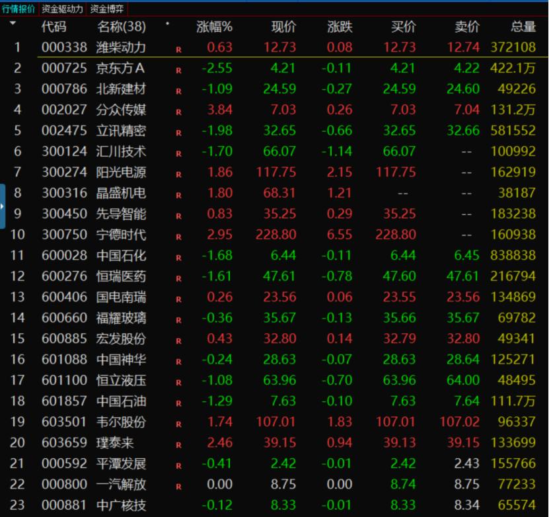Expand the blue side panel handle
This screenshot has width=549, height=517.
coord(3,206)
